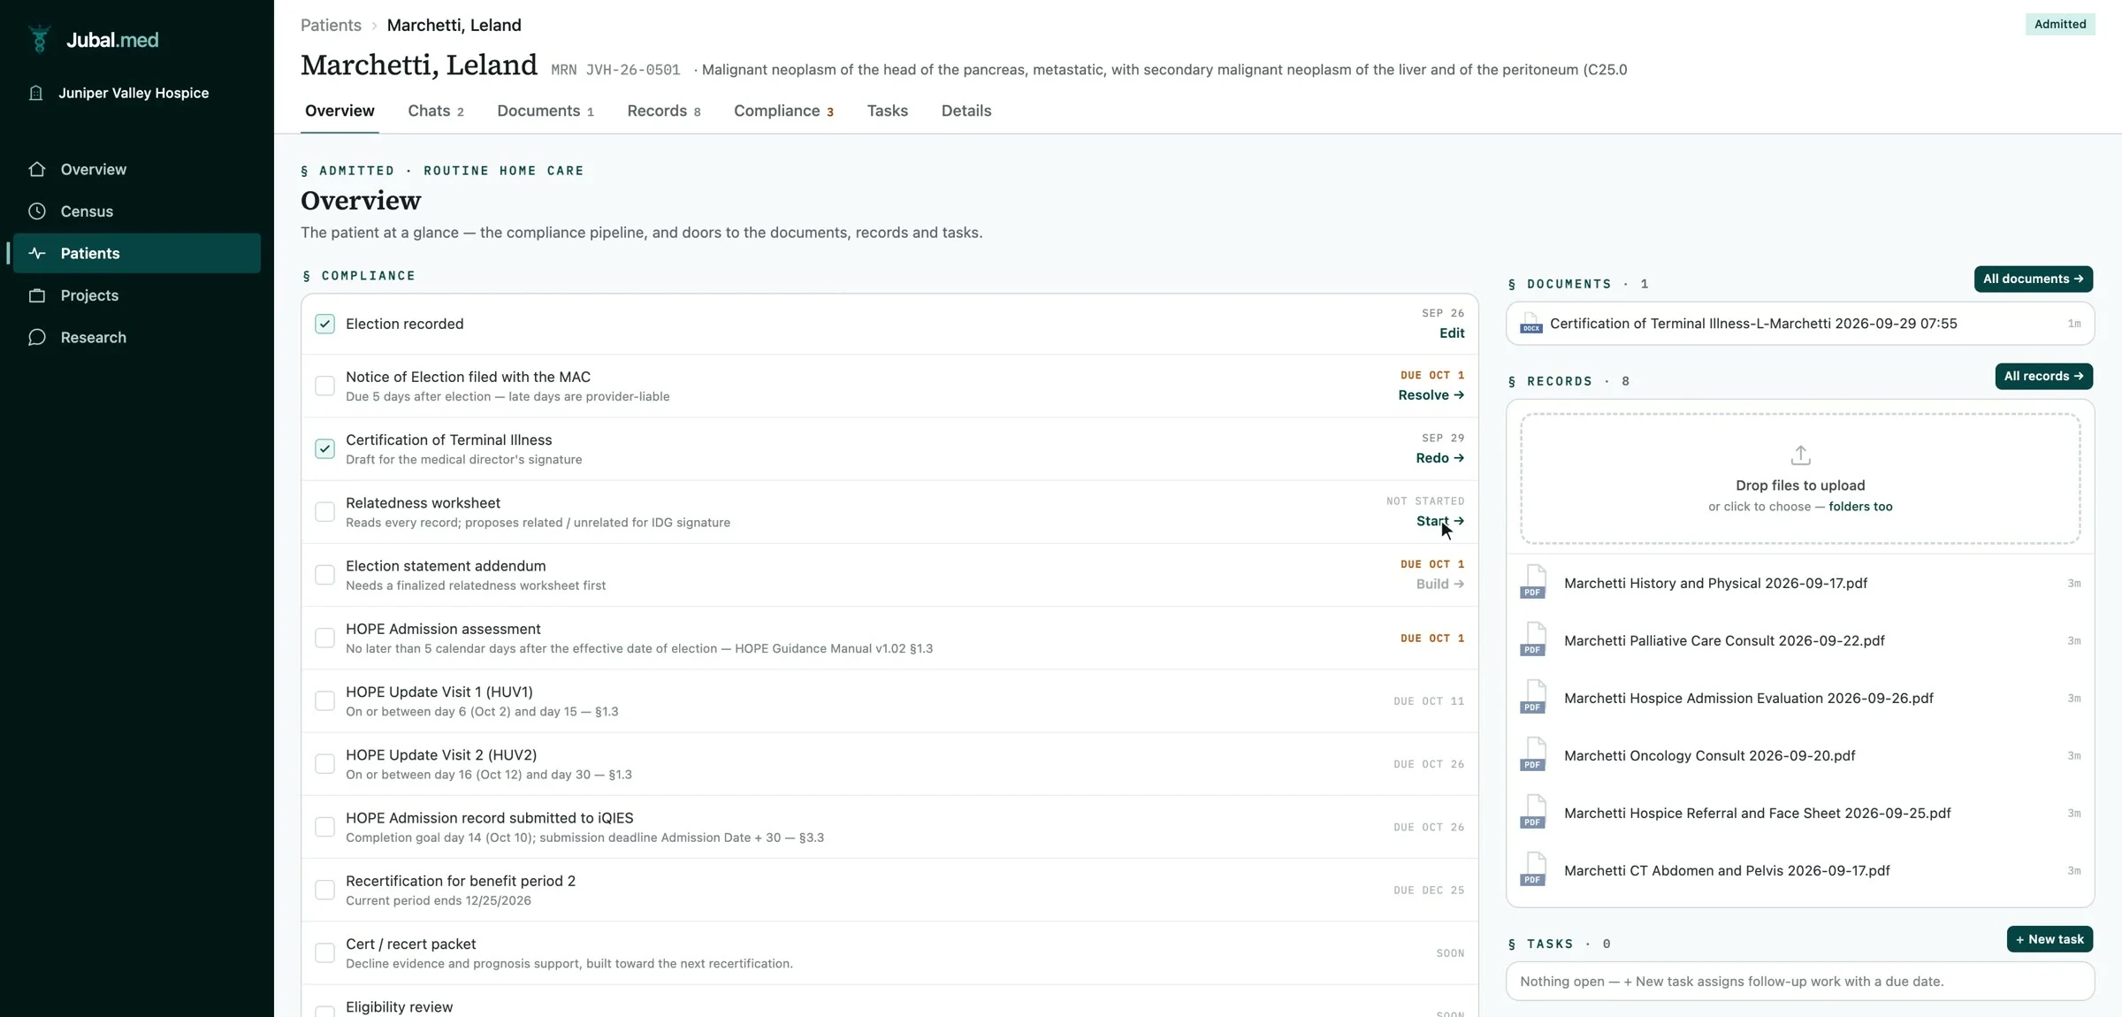This screenshot has width=2122, height=1017.
Task: Click the Admitted status badge
Action: 2059,24
